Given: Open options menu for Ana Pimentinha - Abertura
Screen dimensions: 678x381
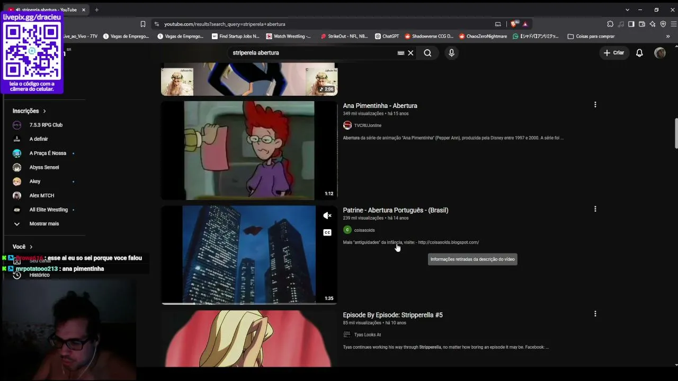Looking at the screenshot, I should tap(595, 105).
